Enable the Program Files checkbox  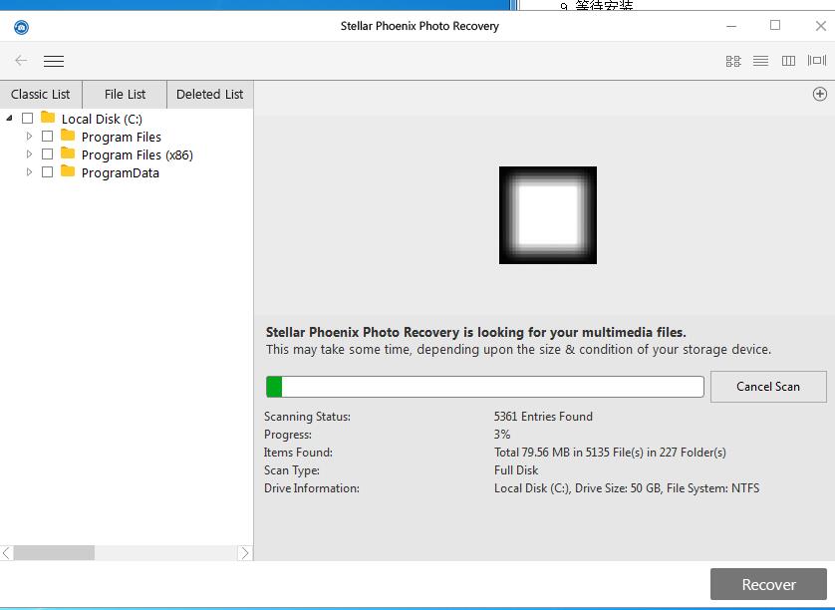(x=47, y=137)
